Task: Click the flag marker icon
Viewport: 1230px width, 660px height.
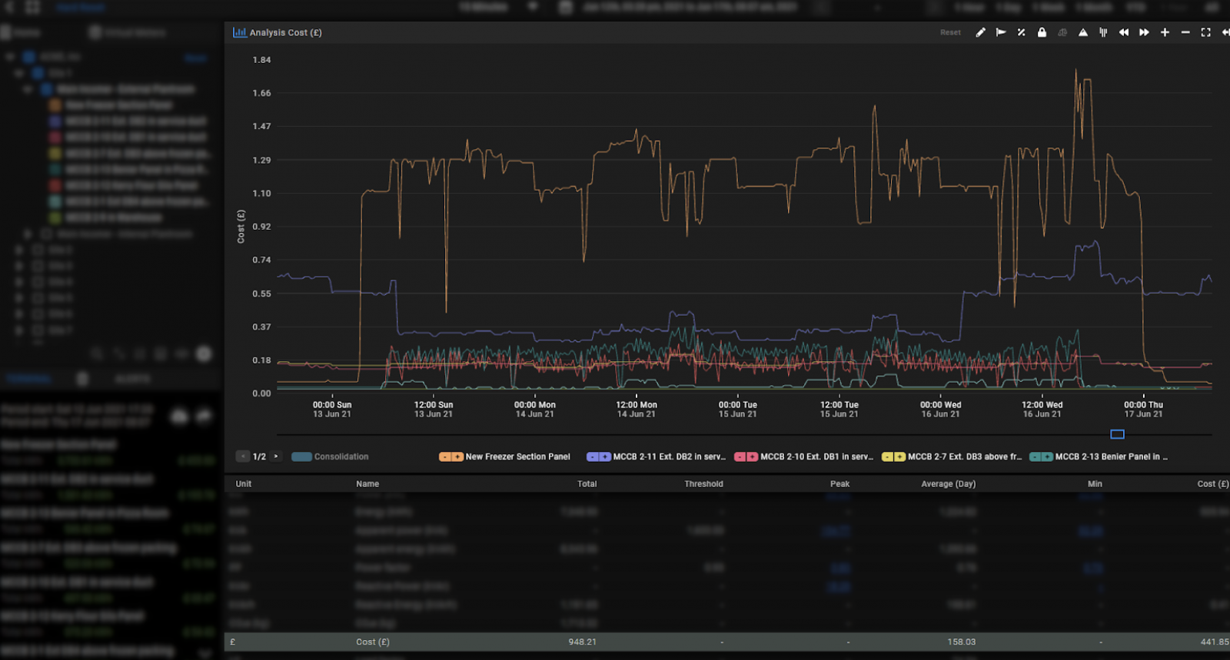Action: 1001,32
